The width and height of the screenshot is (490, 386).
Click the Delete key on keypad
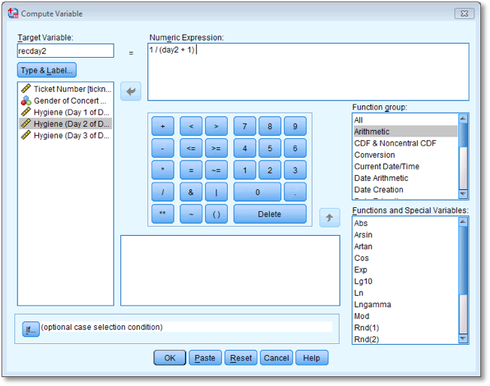(270, 214)
